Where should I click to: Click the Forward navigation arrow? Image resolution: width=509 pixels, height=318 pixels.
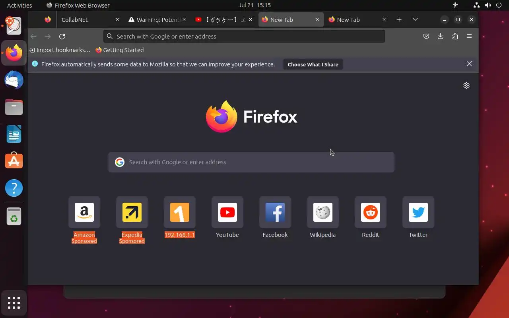tap(48, 37)
